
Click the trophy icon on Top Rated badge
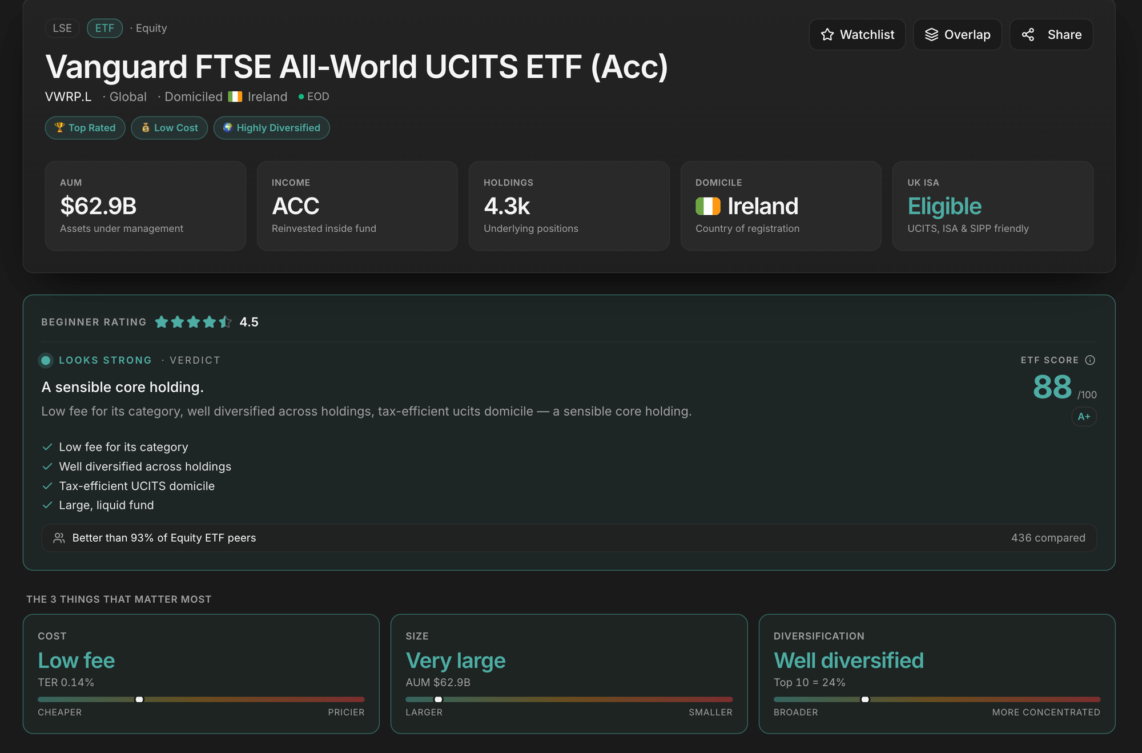coord(59,127)
